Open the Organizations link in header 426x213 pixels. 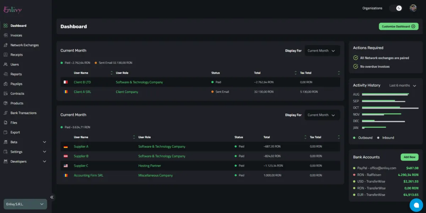[x=372, y=8]
